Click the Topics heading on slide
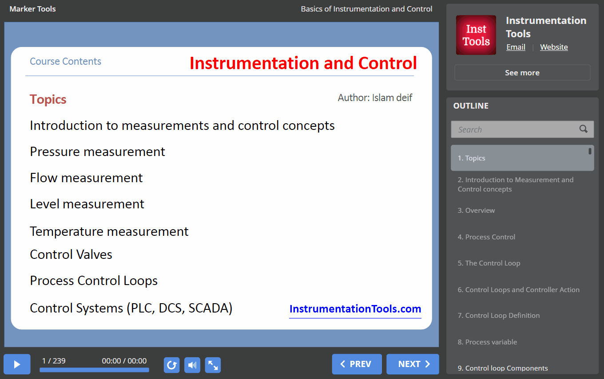604x379 pixels. point(48,99)
